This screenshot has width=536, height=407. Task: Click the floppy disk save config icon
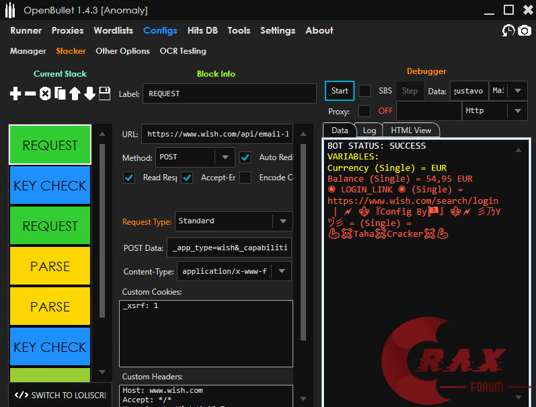click(x=104, y=94)
